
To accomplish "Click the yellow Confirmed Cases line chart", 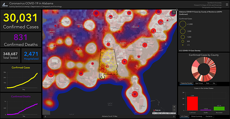I will click(x=22, y=81).
